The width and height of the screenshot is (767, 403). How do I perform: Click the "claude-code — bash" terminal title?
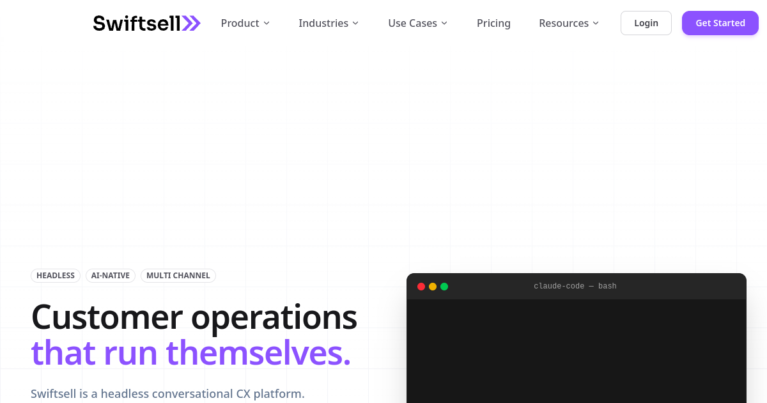pos(575,287)
